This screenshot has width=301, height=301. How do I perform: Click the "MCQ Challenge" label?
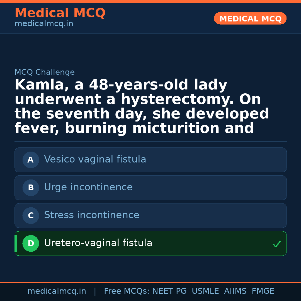click(x=45, y=72)
